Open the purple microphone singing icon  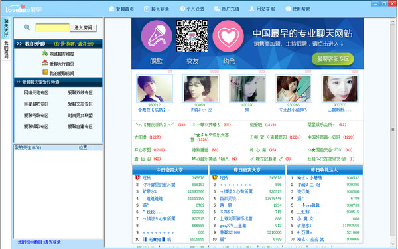(157, 37)
